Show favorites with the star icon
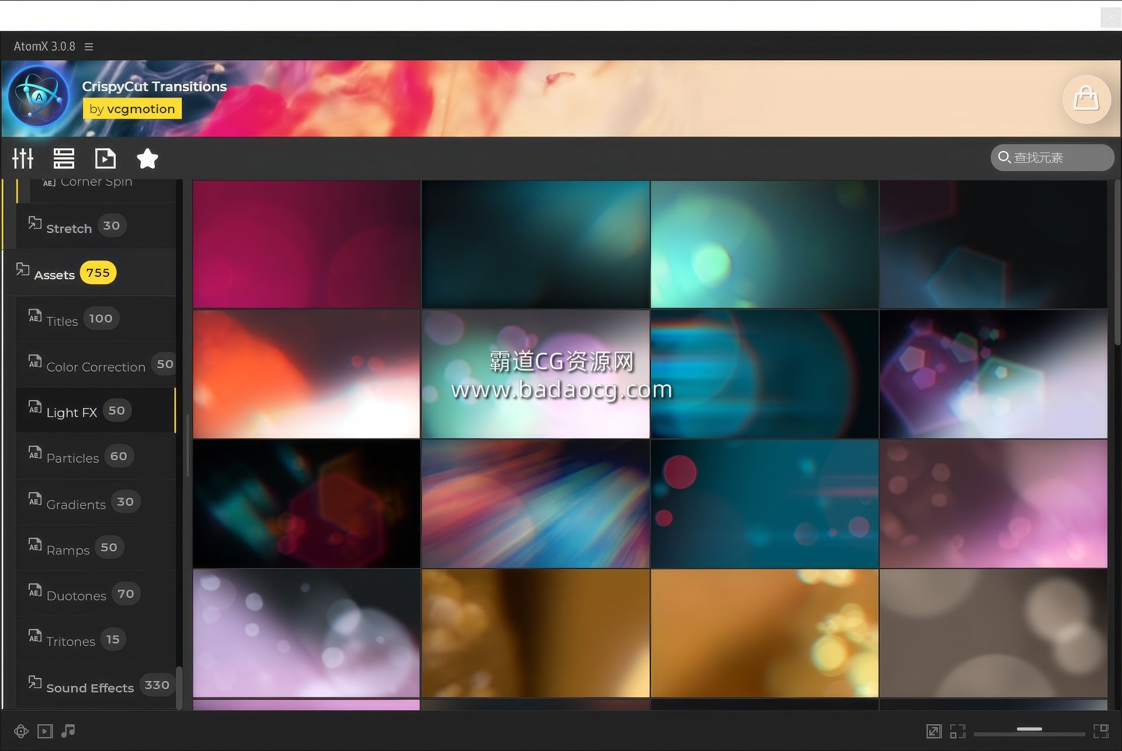 point(147,158)
